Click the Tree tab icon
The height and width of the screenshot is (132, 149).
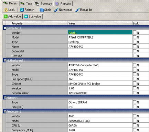coord(22,4)
